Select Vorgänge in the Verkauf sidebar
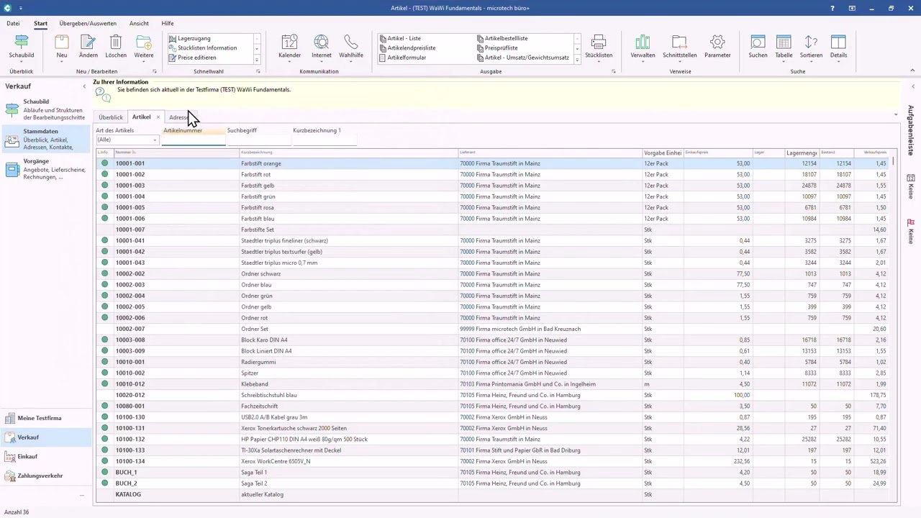921x518 pixels. tap(47, 169)
